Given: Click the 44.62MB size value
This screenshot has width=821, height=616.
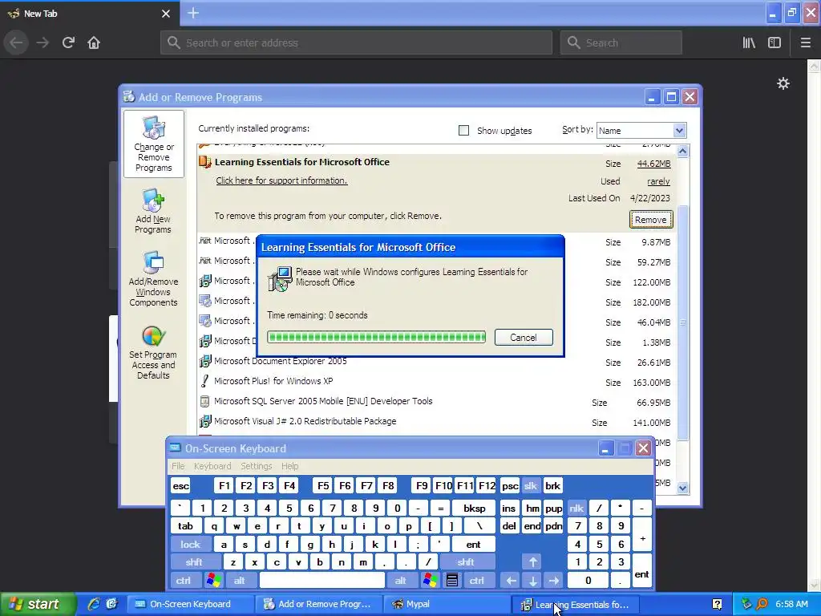Looking at the screenshot, I should coord(653,164).
